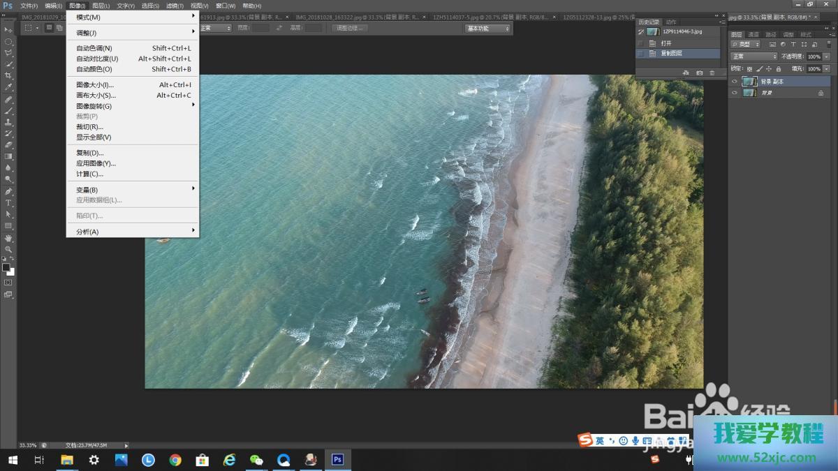The image size is (838, 471).
Task: Toggle visibility of the 背景 layer
Action: [734, 93]
